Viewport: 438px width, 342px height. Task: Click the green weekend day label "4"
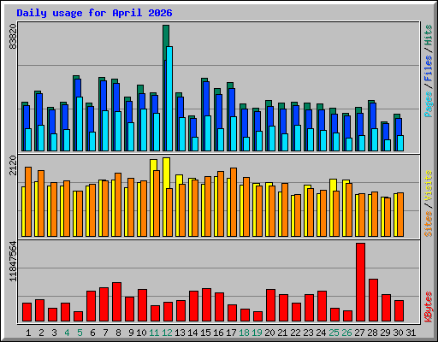(x=67, y=333)
